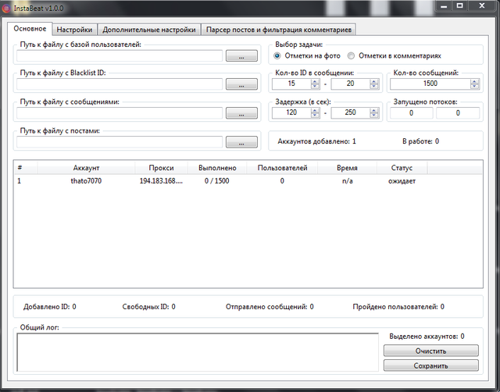Browse for the user database file
This screenshot has width=500, height=392.
click(241, 56)
